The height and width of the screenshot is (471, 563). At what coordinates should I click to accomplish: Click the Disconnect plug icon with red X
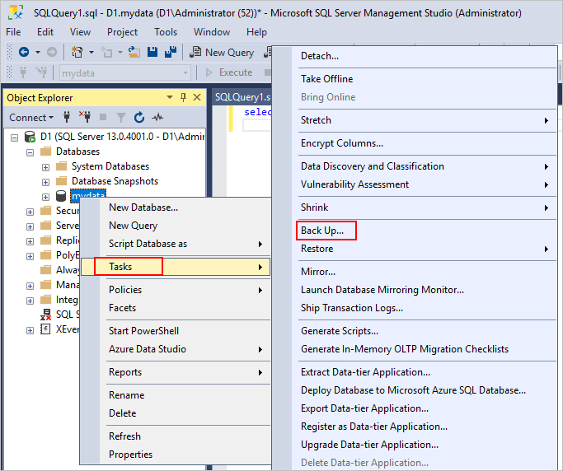point(85,117)
